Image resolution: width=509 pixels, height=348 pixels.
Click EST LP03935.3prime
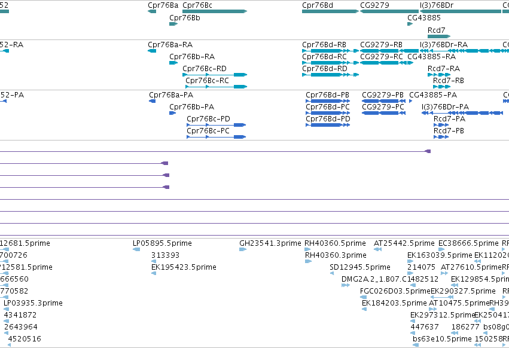pyautogui.click(x=33, y=303)
